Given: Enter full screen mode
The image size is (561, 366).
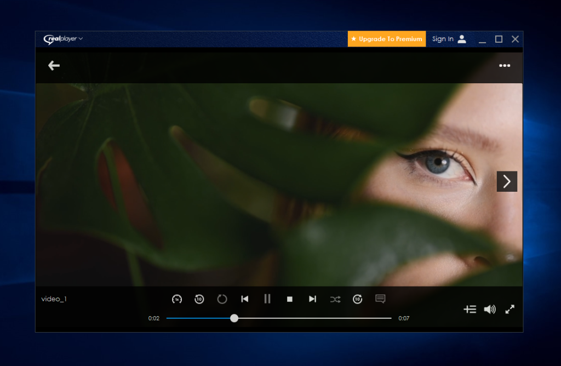Looking at the screenshot, I should pyautogui.click(x=510, y=310).
